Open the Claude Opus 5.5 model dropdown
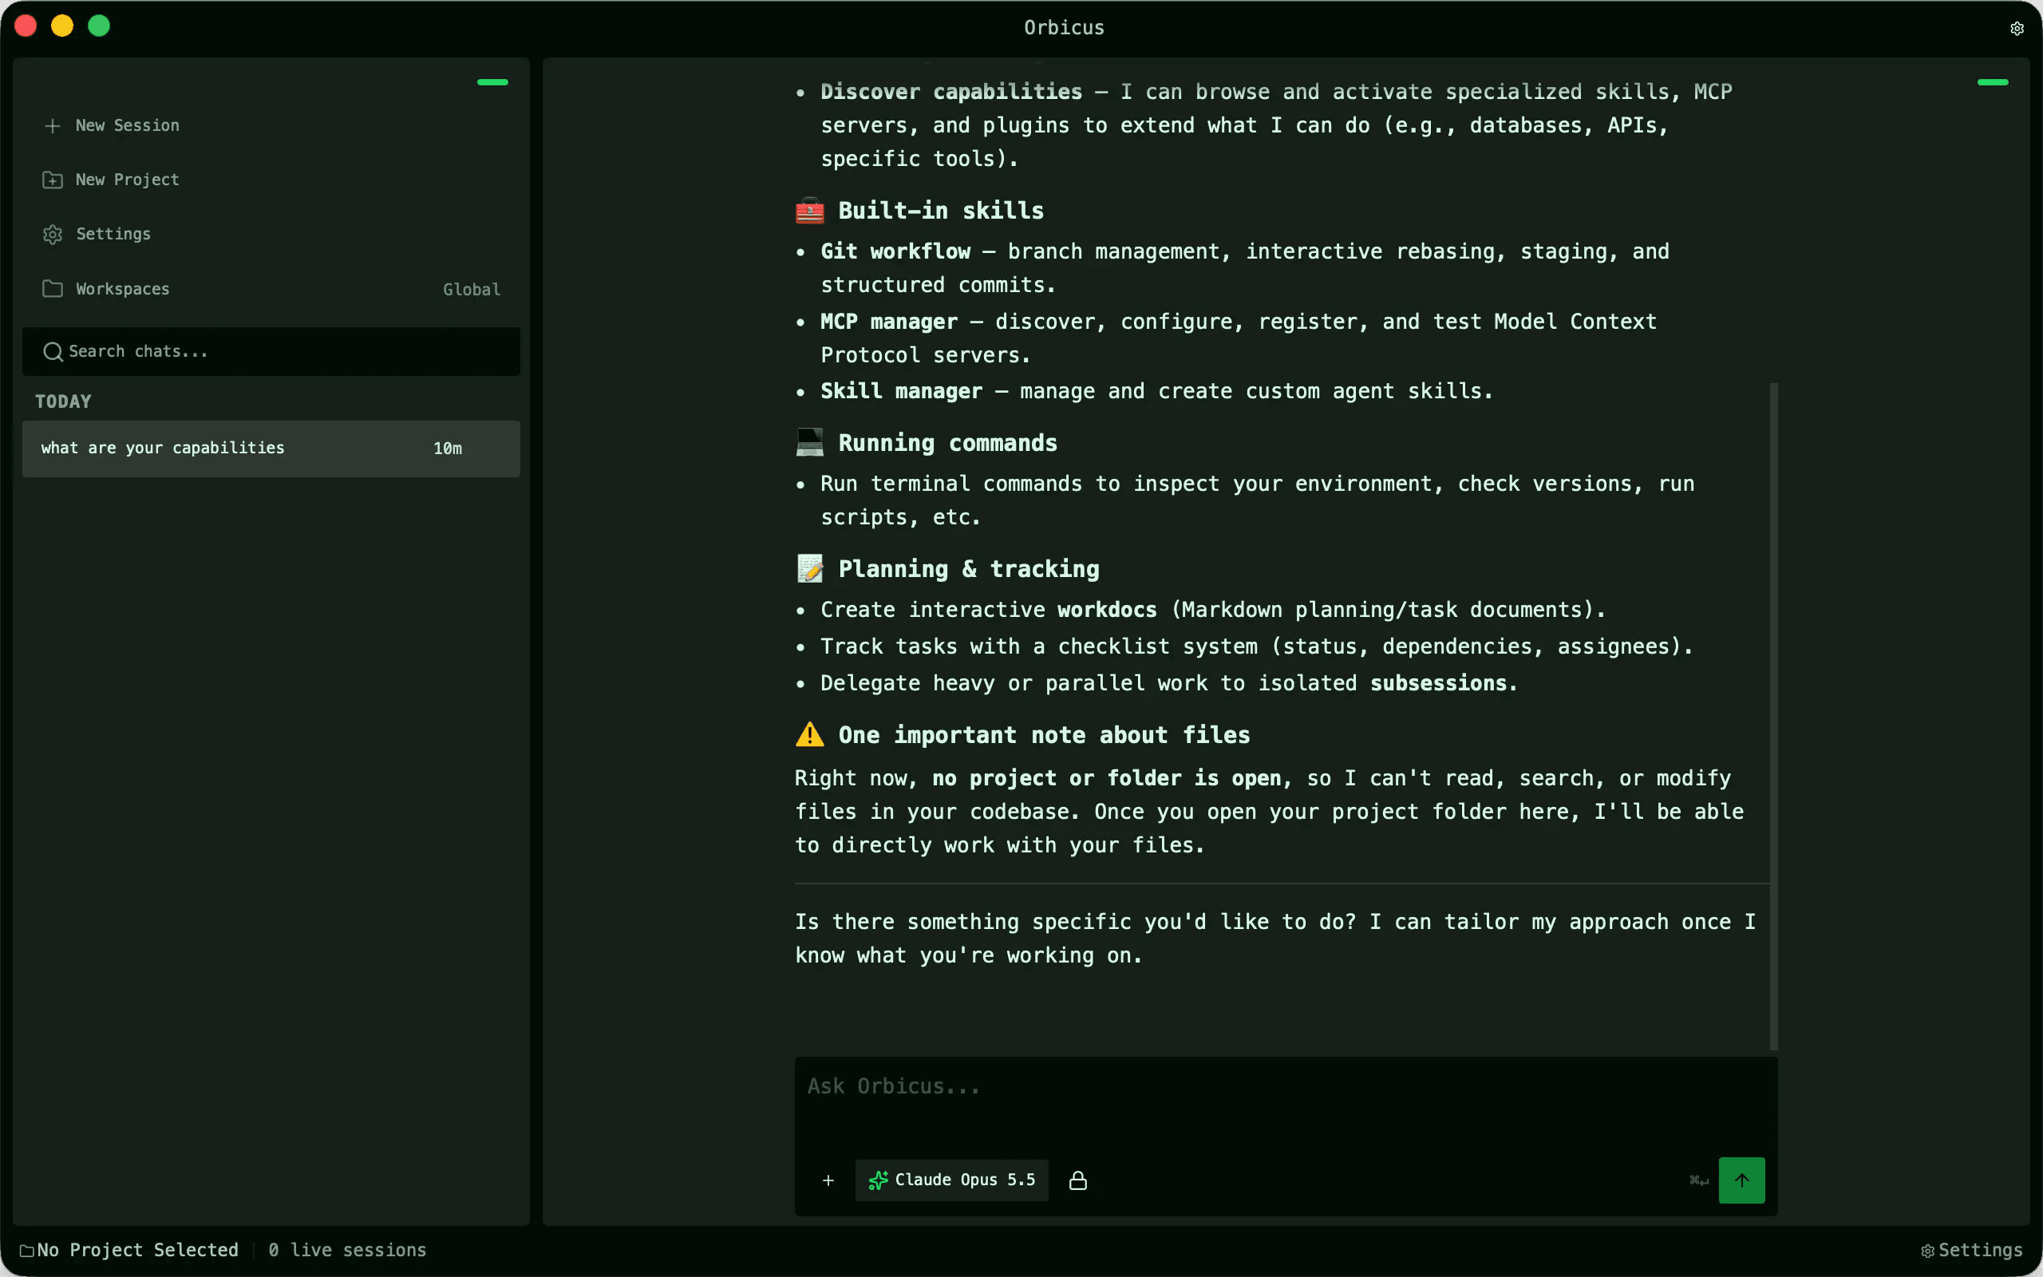Screen dimensions: 2043x1277 [951, 1180]
